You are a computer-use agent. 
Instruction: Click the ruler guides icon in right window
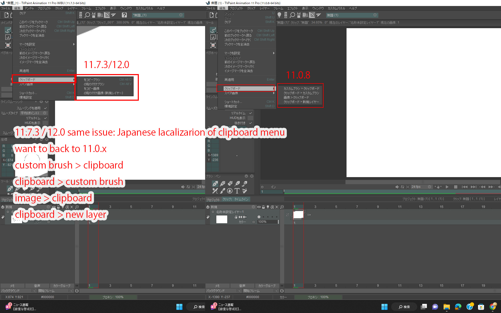click(x=312, y=15)
